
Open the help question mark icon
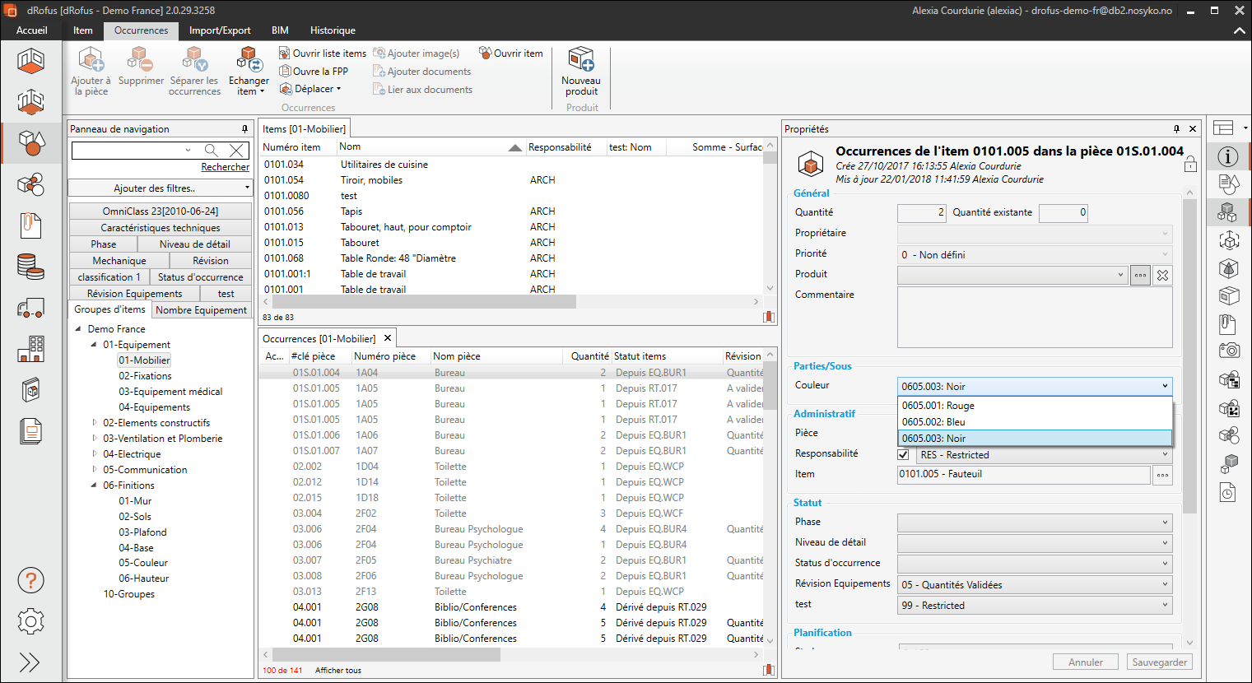(30, 580)
